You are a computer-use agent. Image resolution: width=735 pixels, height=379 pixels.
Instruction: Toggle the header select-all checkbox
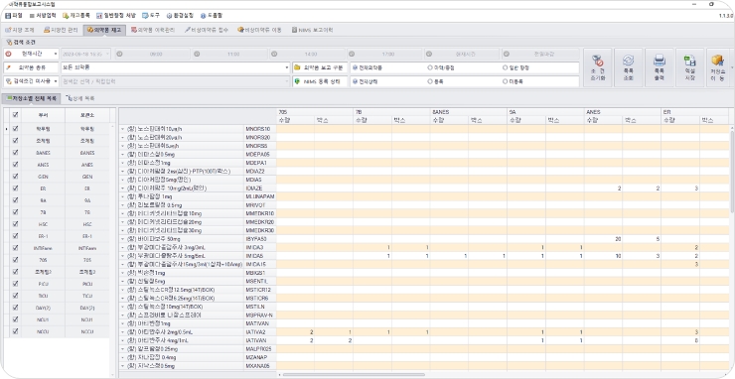[x=16, y=114]
